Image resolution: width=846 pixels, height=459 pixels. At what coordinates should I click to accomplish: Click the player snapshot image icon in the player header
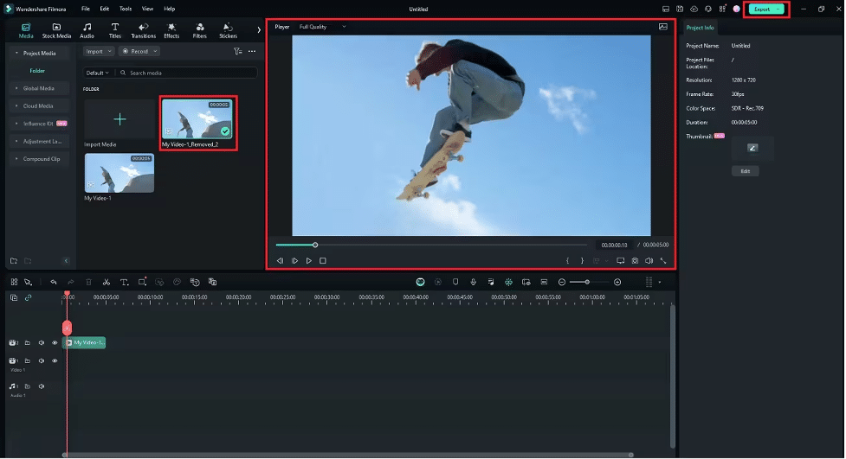[x=663, y=27]
